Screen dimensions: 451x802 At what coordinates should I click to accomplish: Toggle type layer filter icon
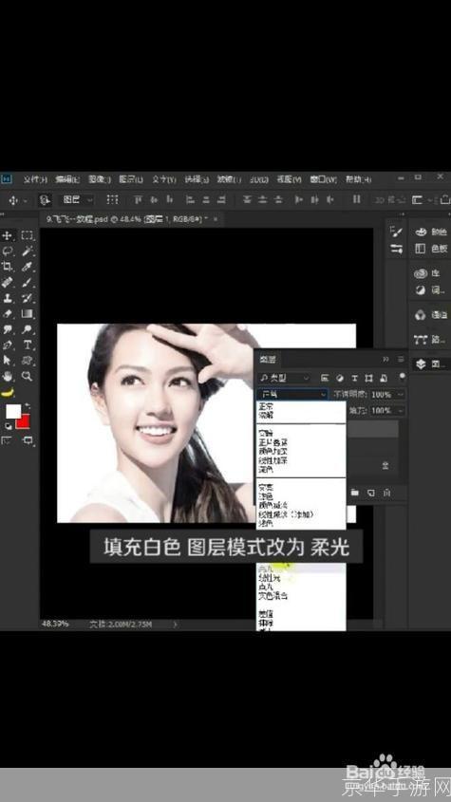(354, 379)
